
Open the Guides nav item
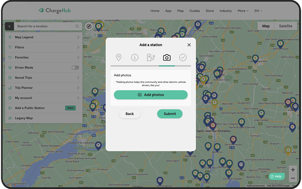[x=194, y=11]
